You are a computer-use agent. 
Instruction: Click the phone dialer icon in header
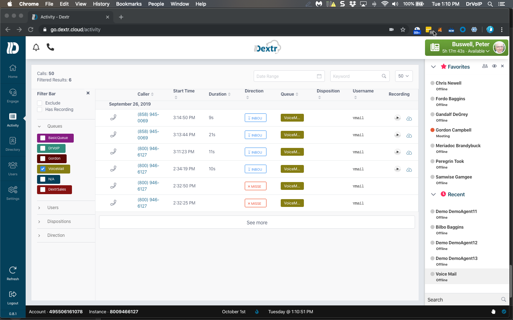50,47
